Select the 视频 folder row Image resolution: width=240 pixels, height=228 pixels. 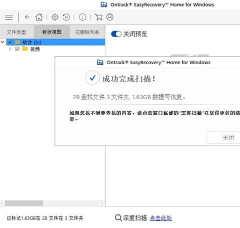pos(55,49)
